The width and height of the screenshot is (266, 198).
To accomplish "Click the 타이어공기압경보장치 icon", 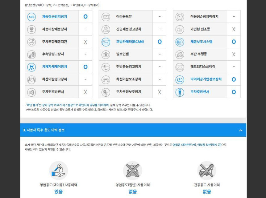I will click(180, 79).
